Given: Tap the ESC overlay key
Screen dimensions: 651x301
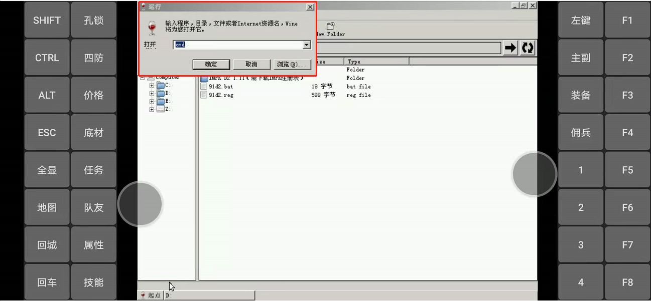Looking at the screenshot, I should (46, 132).
